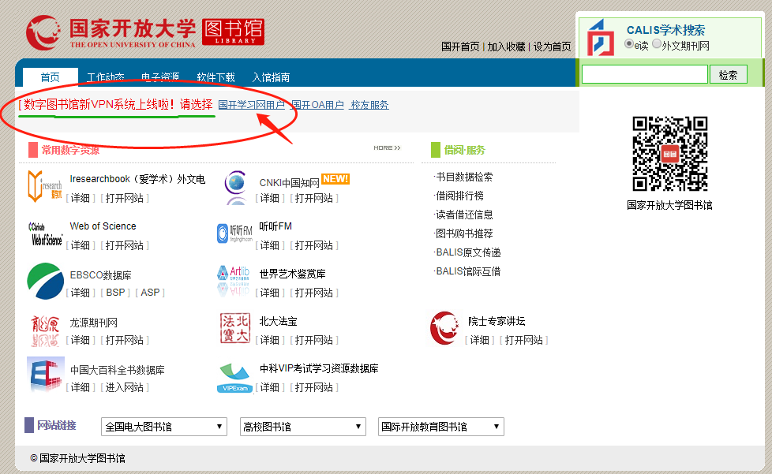Screen dimensions: 772x474
Task: Select the 外文期刊网 radio option
Action: click(x=656, y=43)
